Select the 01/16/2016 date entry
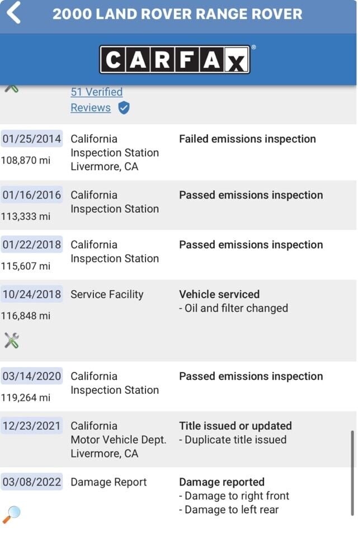This screenshot has height=537, width=358. 32,195
